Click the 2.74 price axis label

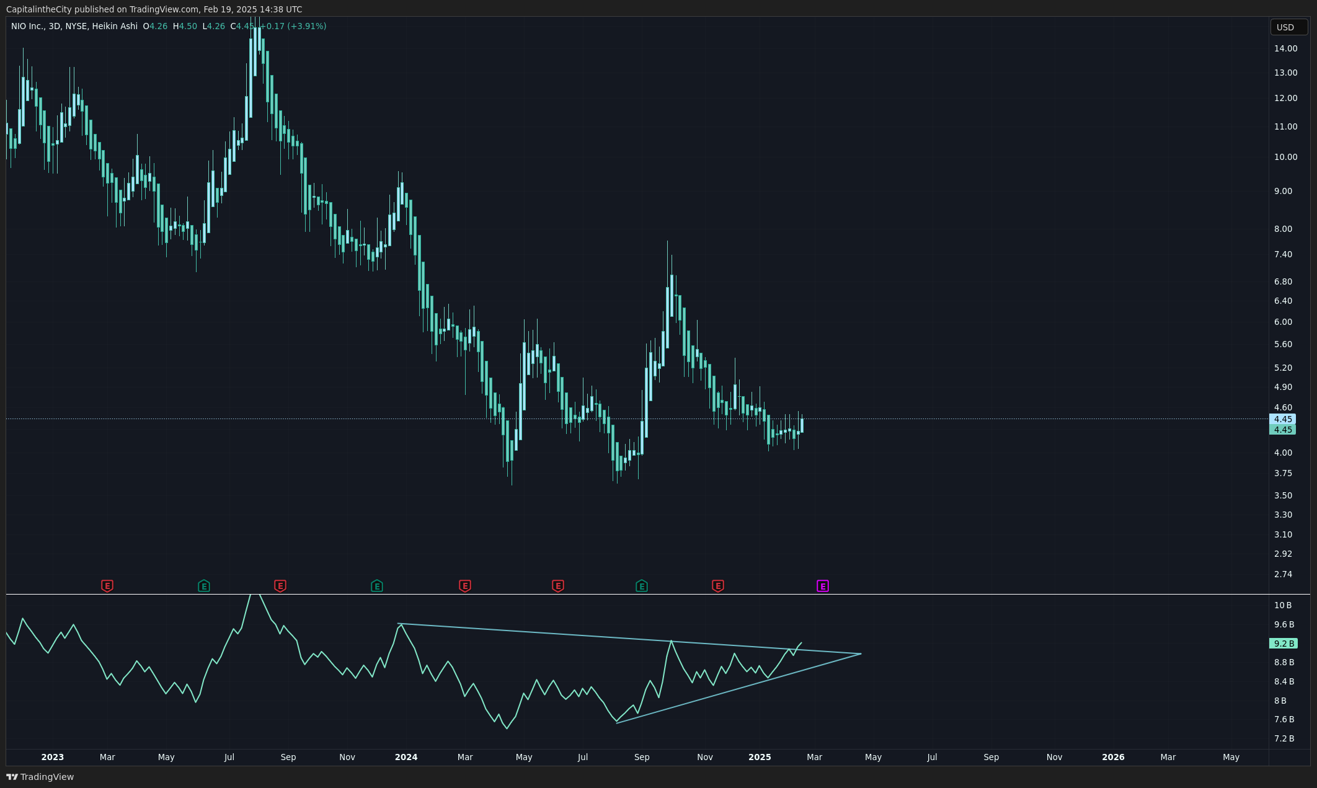(1283, 574)
